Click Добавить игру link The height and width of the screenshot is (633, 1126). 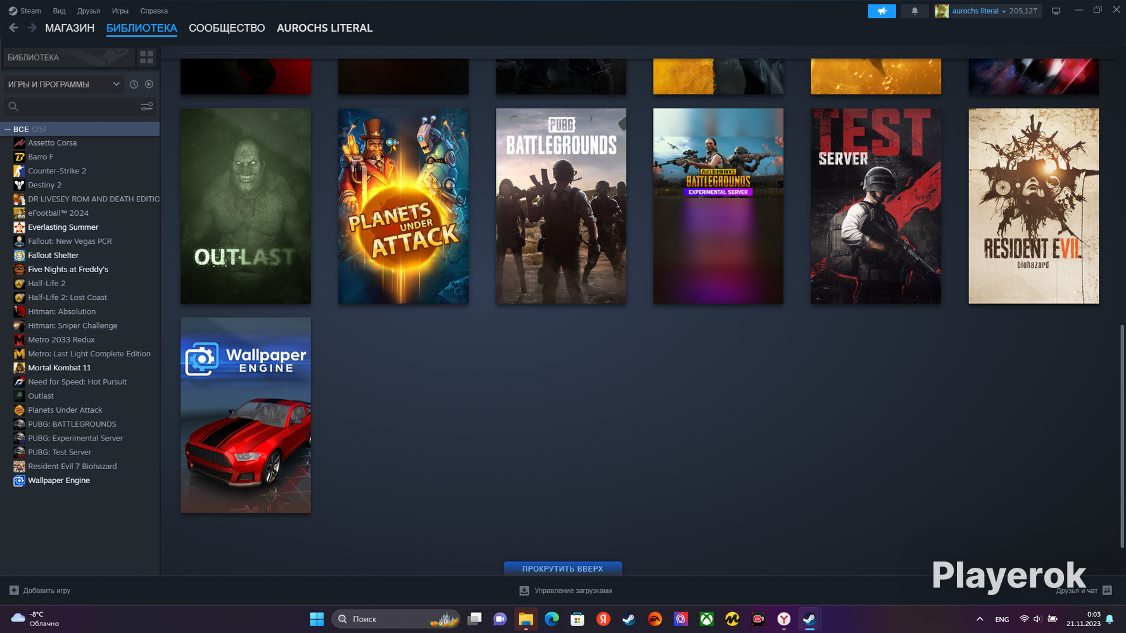coord(41,591)
